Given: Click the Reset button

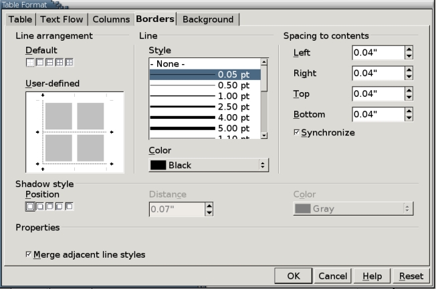Looking at the screenshot, I should (x=411, y=276).
